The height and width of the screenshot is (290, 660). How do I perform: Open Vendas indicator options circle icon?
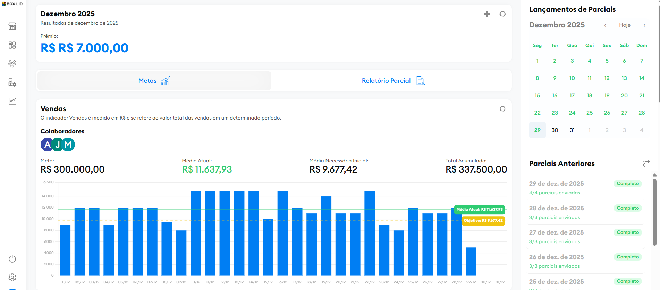(x=502, y=109)
